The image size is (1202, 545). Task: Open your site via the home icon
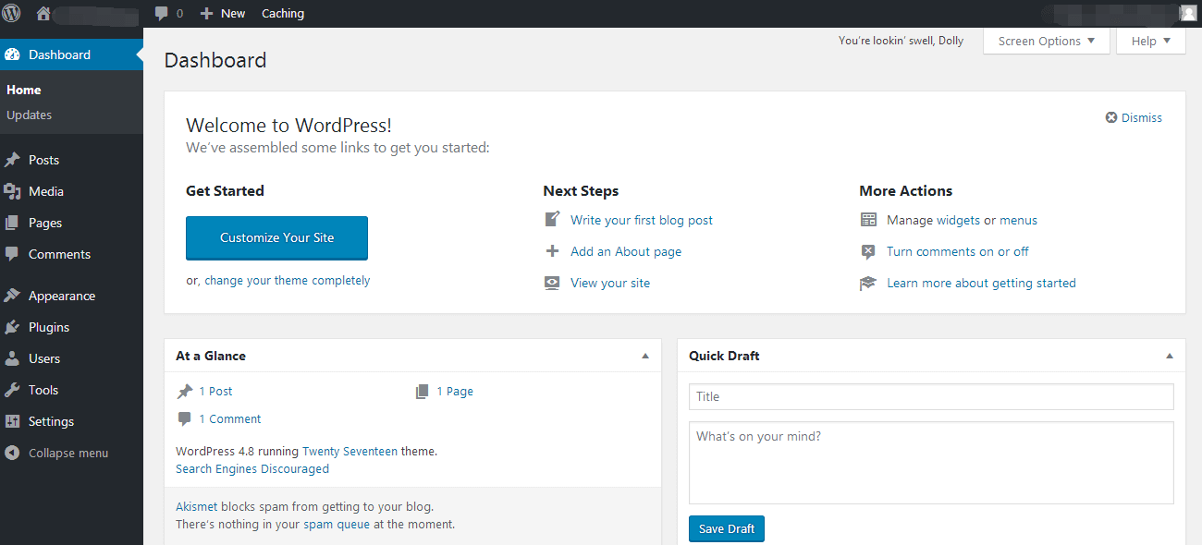(x=43, y=13)
